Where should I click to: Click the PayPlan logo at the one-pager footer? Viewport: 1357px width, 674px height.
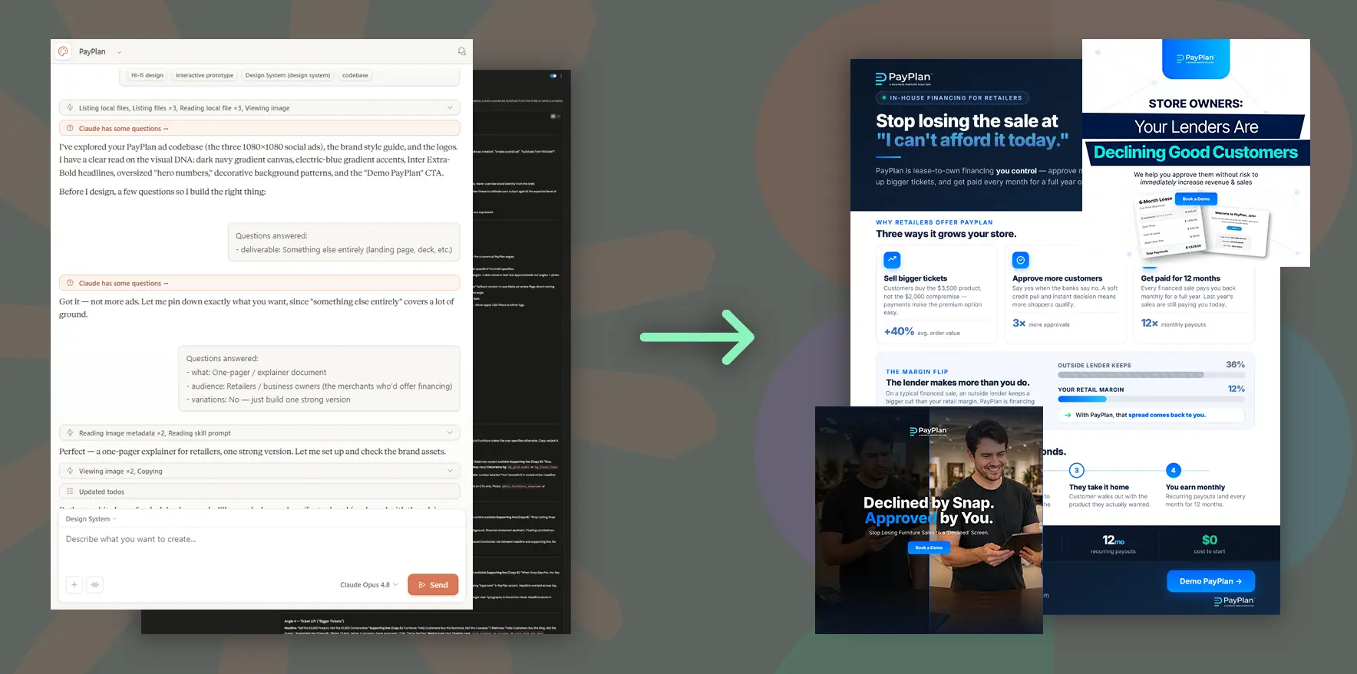pyautogui.click(x=1234, y=601)
